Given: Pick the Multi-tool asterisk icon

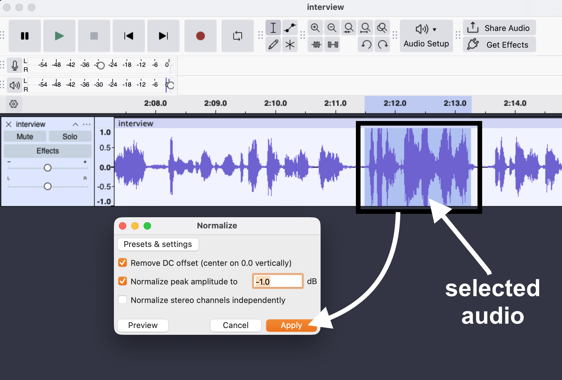Looking at the screenshot, I should pos(290,45).
